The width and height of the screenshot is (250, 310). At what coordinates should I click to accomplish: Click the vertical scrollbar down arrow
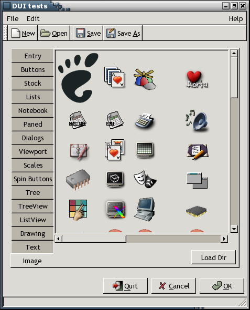tap(234, 229)
